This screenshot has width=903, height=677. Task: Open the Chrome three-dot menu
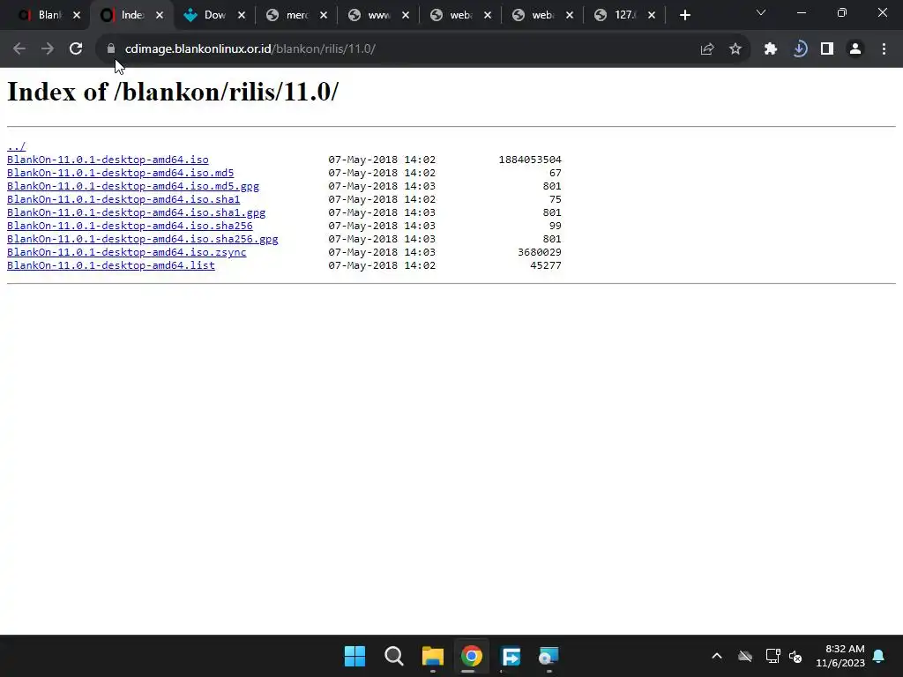click(884, 49)
